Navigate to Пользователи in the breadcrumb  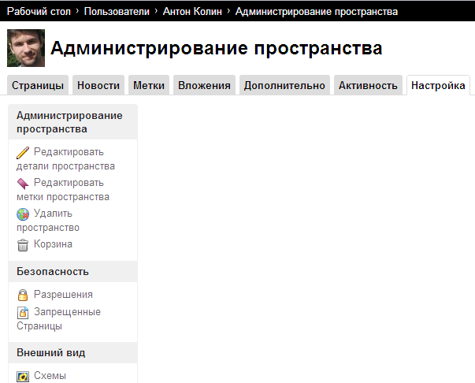[117, 12]
